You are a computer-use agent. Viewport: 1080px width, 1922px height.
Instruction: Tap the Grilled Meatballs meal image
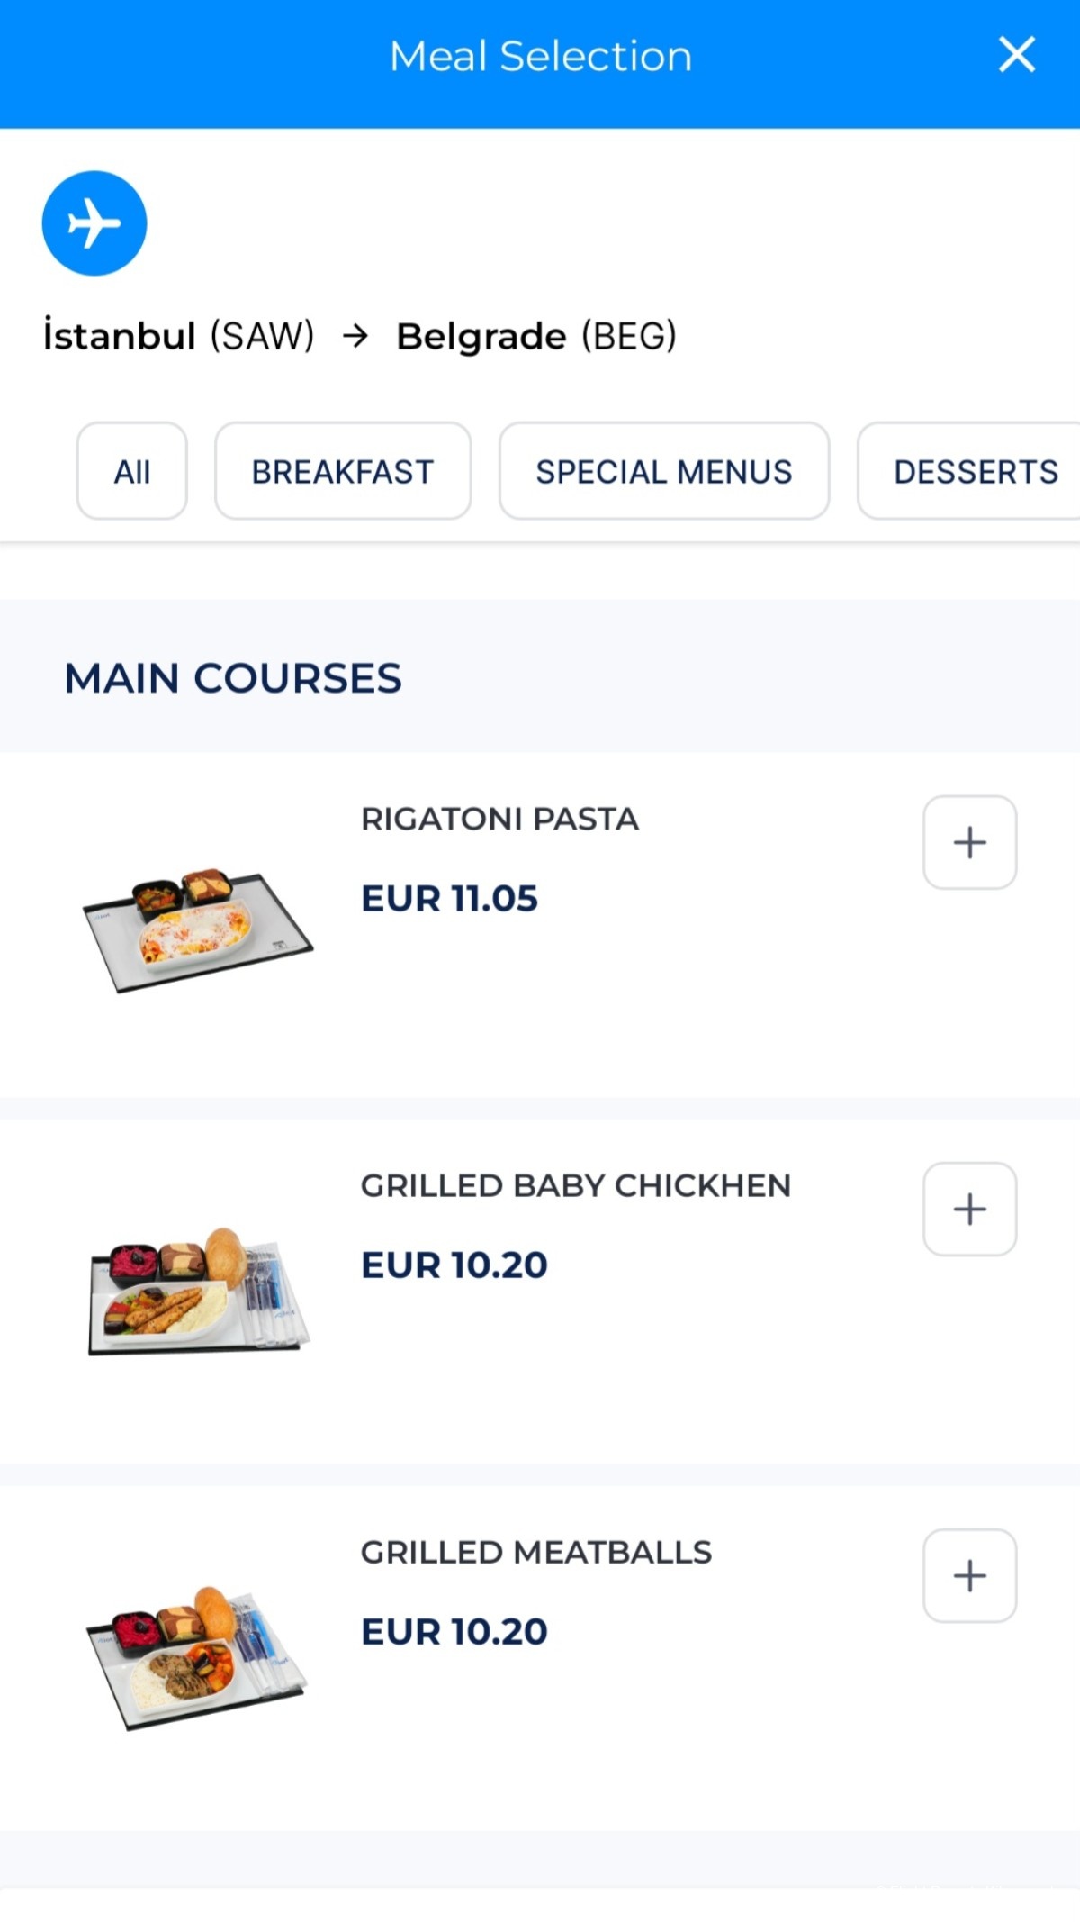coord(198,1657)
